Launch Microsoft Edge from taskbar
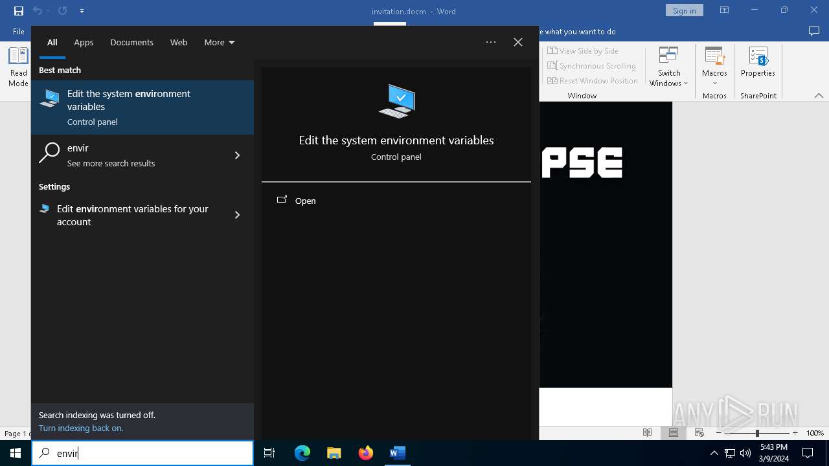This screenshot has height=466, width=829. [302, 453]
